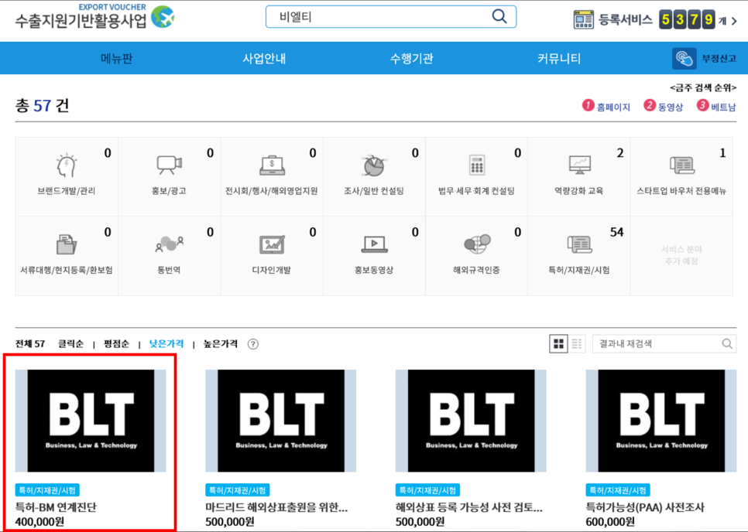The height and width of the screenshot is (532, 748).
Task: Open BLT thumbnail of 특허-BM 연계진단
Action: point(91,421)
